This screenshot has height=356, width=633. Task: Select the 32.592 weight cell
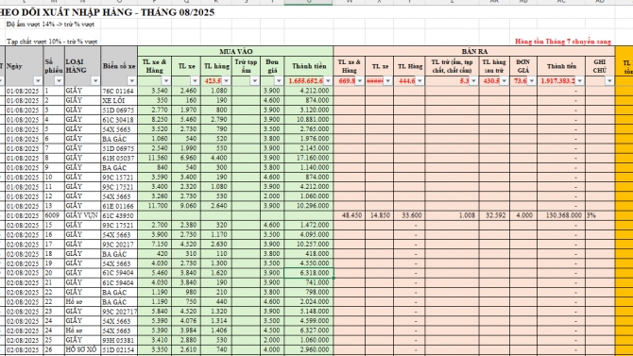(494, 215)
